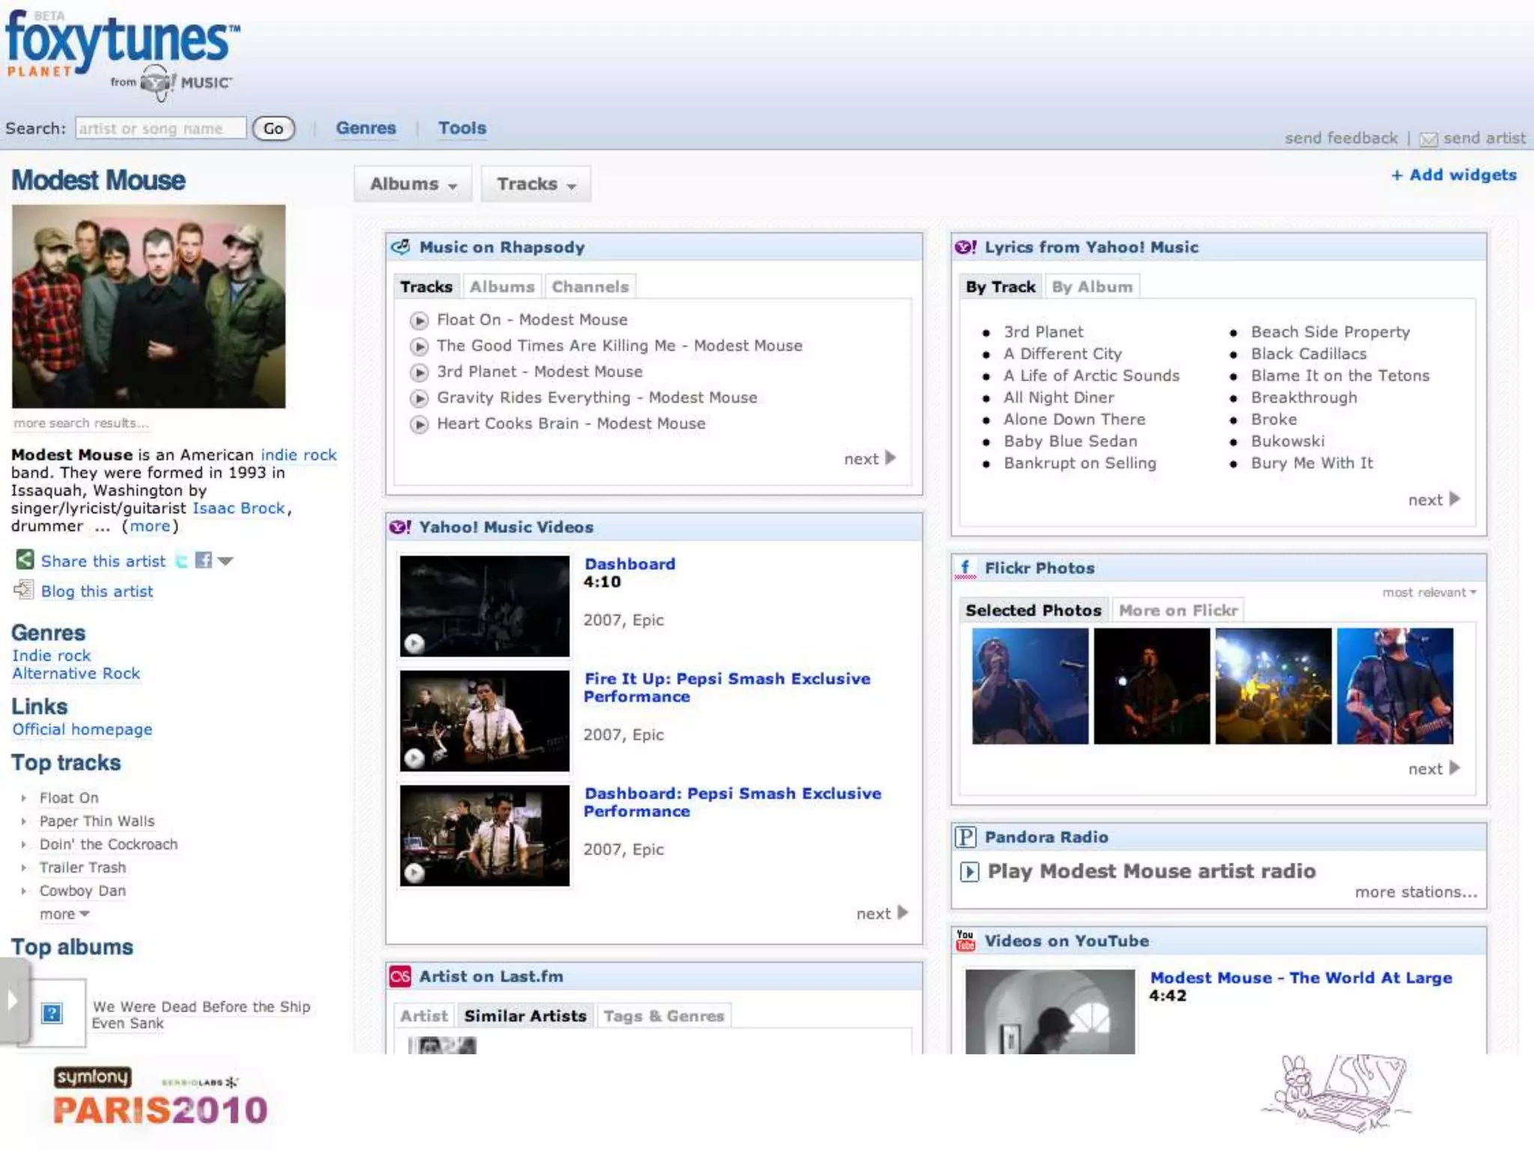Expand the share options arrow

pos(225,561)
